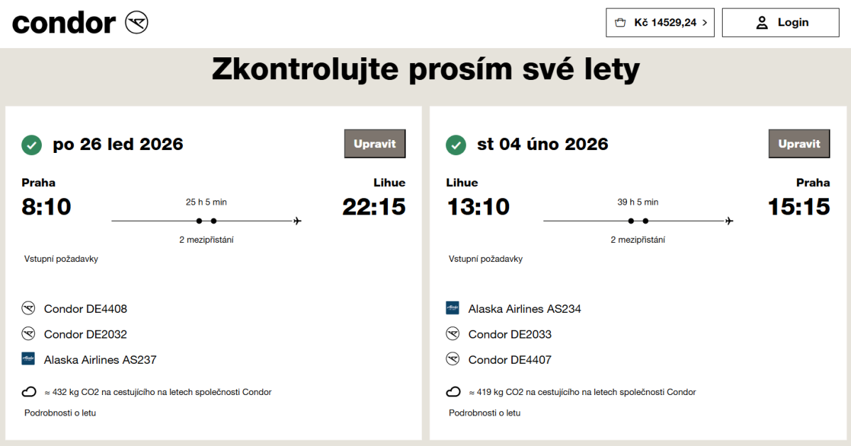Click green checkmark for 26 led 2026 flight
The width and height of the screenshot is (851, 446).
31,145
